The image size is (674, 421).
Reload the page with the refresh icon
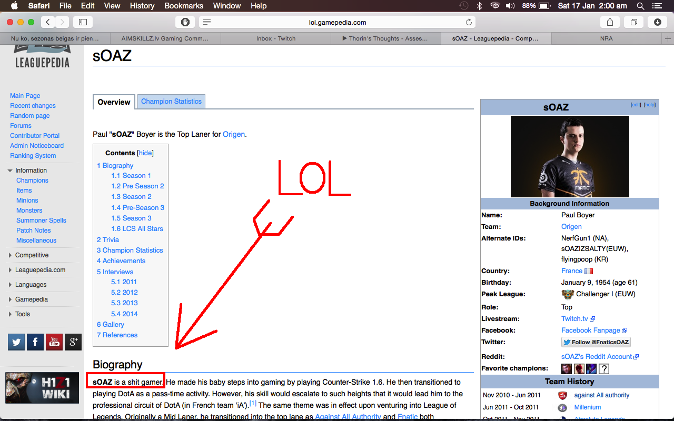[x=469, y=22]
